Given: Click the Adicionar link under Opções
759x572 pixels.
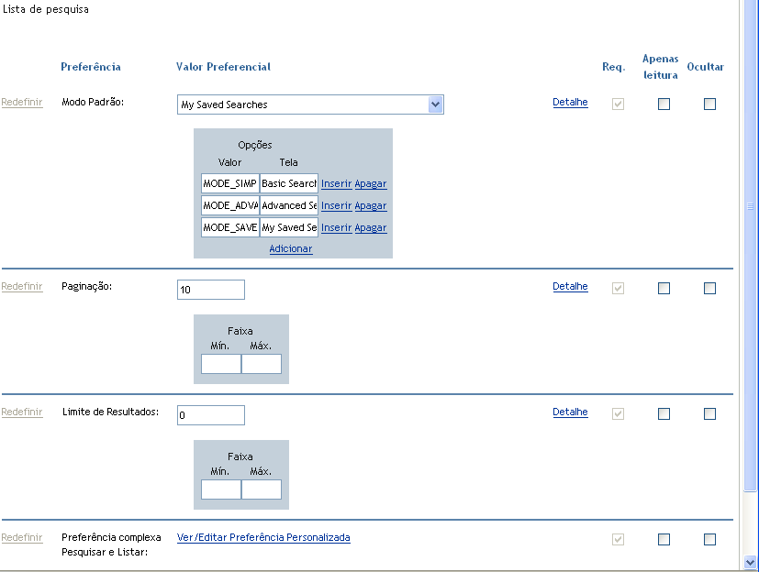Looking at the screenshot, I should tap(291, 248).
